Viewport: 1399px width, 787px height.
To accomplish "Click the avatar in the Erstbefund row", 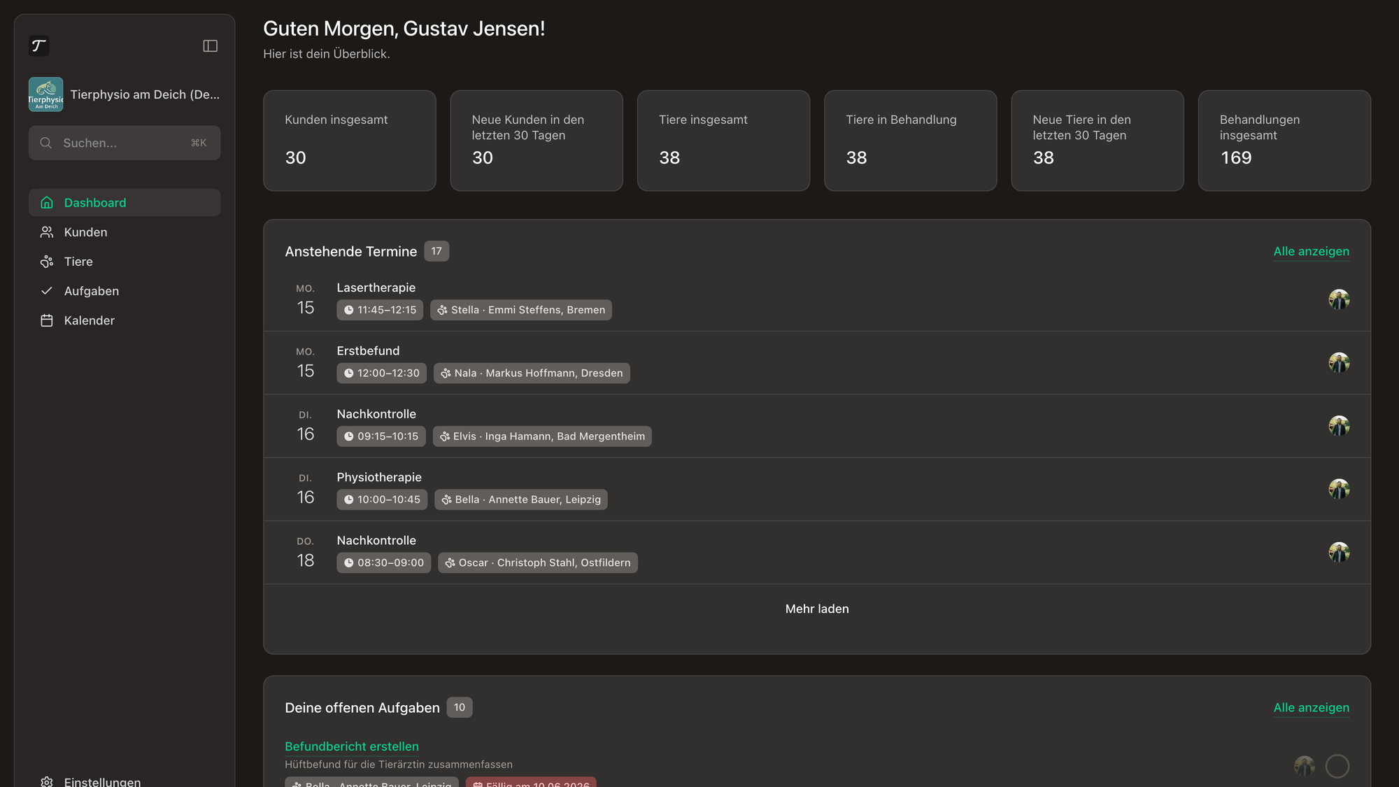I will pyautogui.click(x=1339, y=362).
